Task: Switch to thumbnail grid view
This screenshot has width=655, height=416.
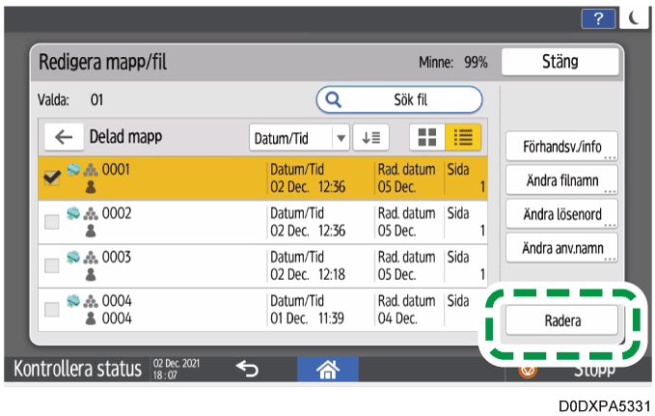Action: pos(423,138)
